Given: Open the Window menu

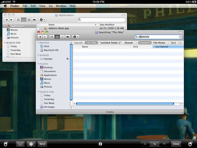Looking at the screenshot, I should pyautogui.click(x=61, y=6).
